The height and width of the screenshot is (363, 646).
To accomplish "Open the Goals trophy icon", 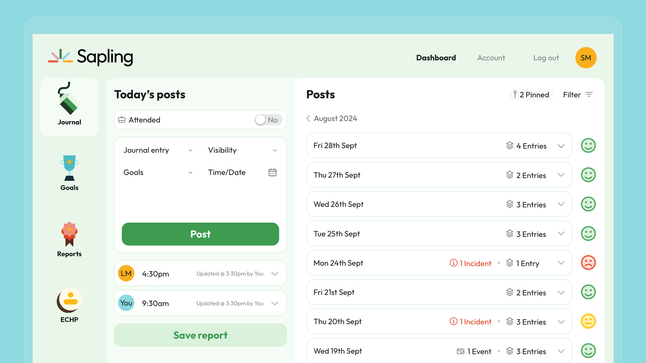I will [x=69, y=167].
